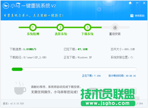The width and height of the screenshot is (148, 108).
Task: Click the coffee cup icon
Action: [x=20, y=88]
